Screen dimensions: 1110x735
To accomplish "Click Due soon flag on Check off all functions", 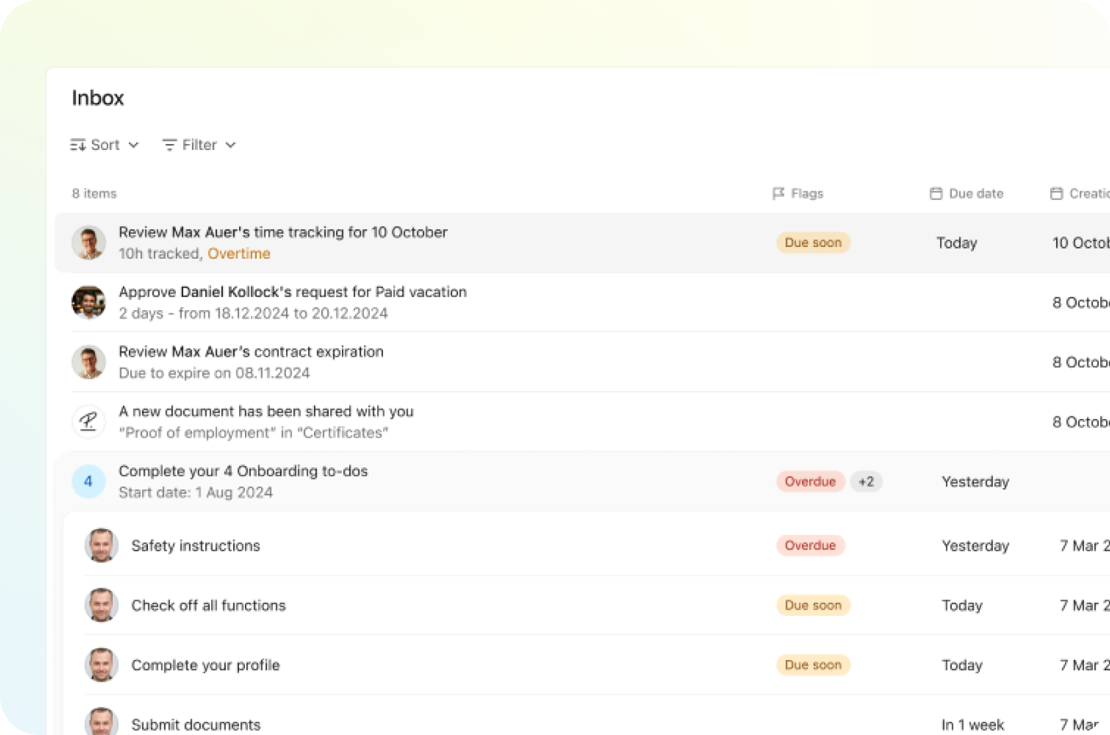I will (813, 605).
